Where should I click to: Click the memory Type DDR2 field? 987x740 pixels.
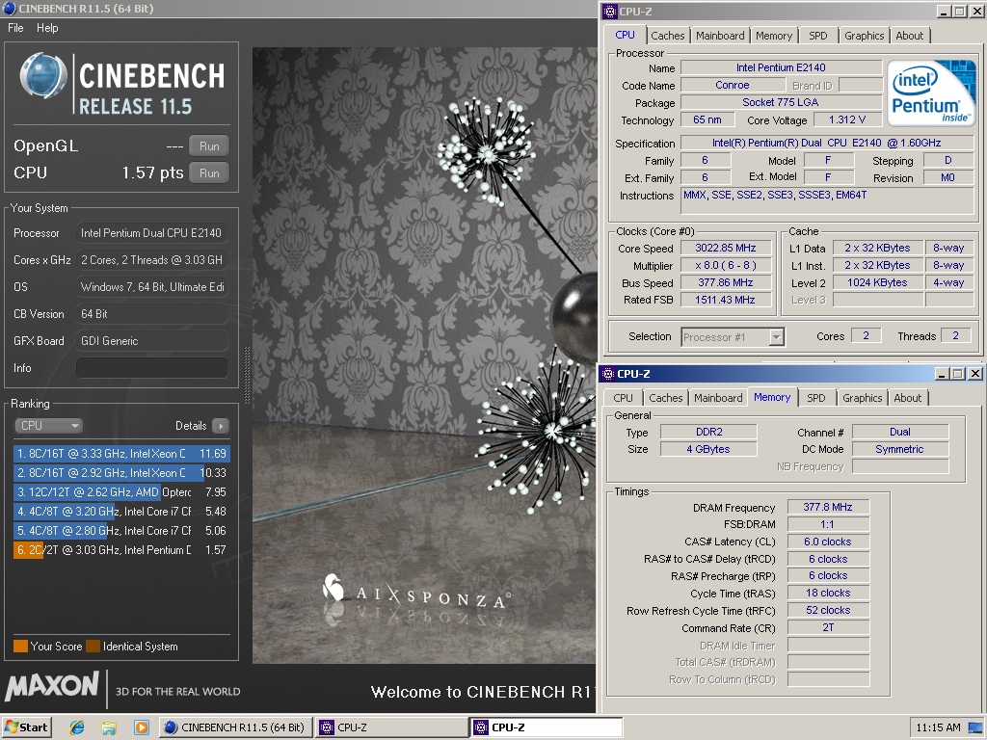[x=708, y=432]
